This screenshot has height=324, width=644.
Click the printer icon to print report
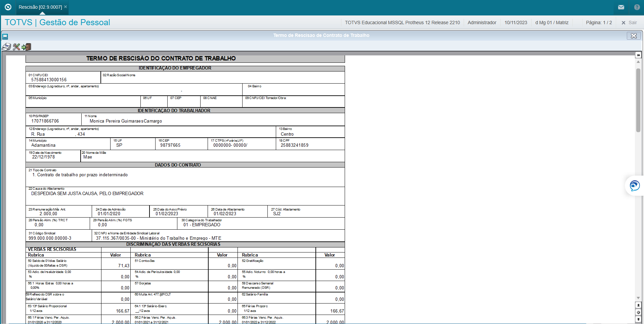coord(6,47)
